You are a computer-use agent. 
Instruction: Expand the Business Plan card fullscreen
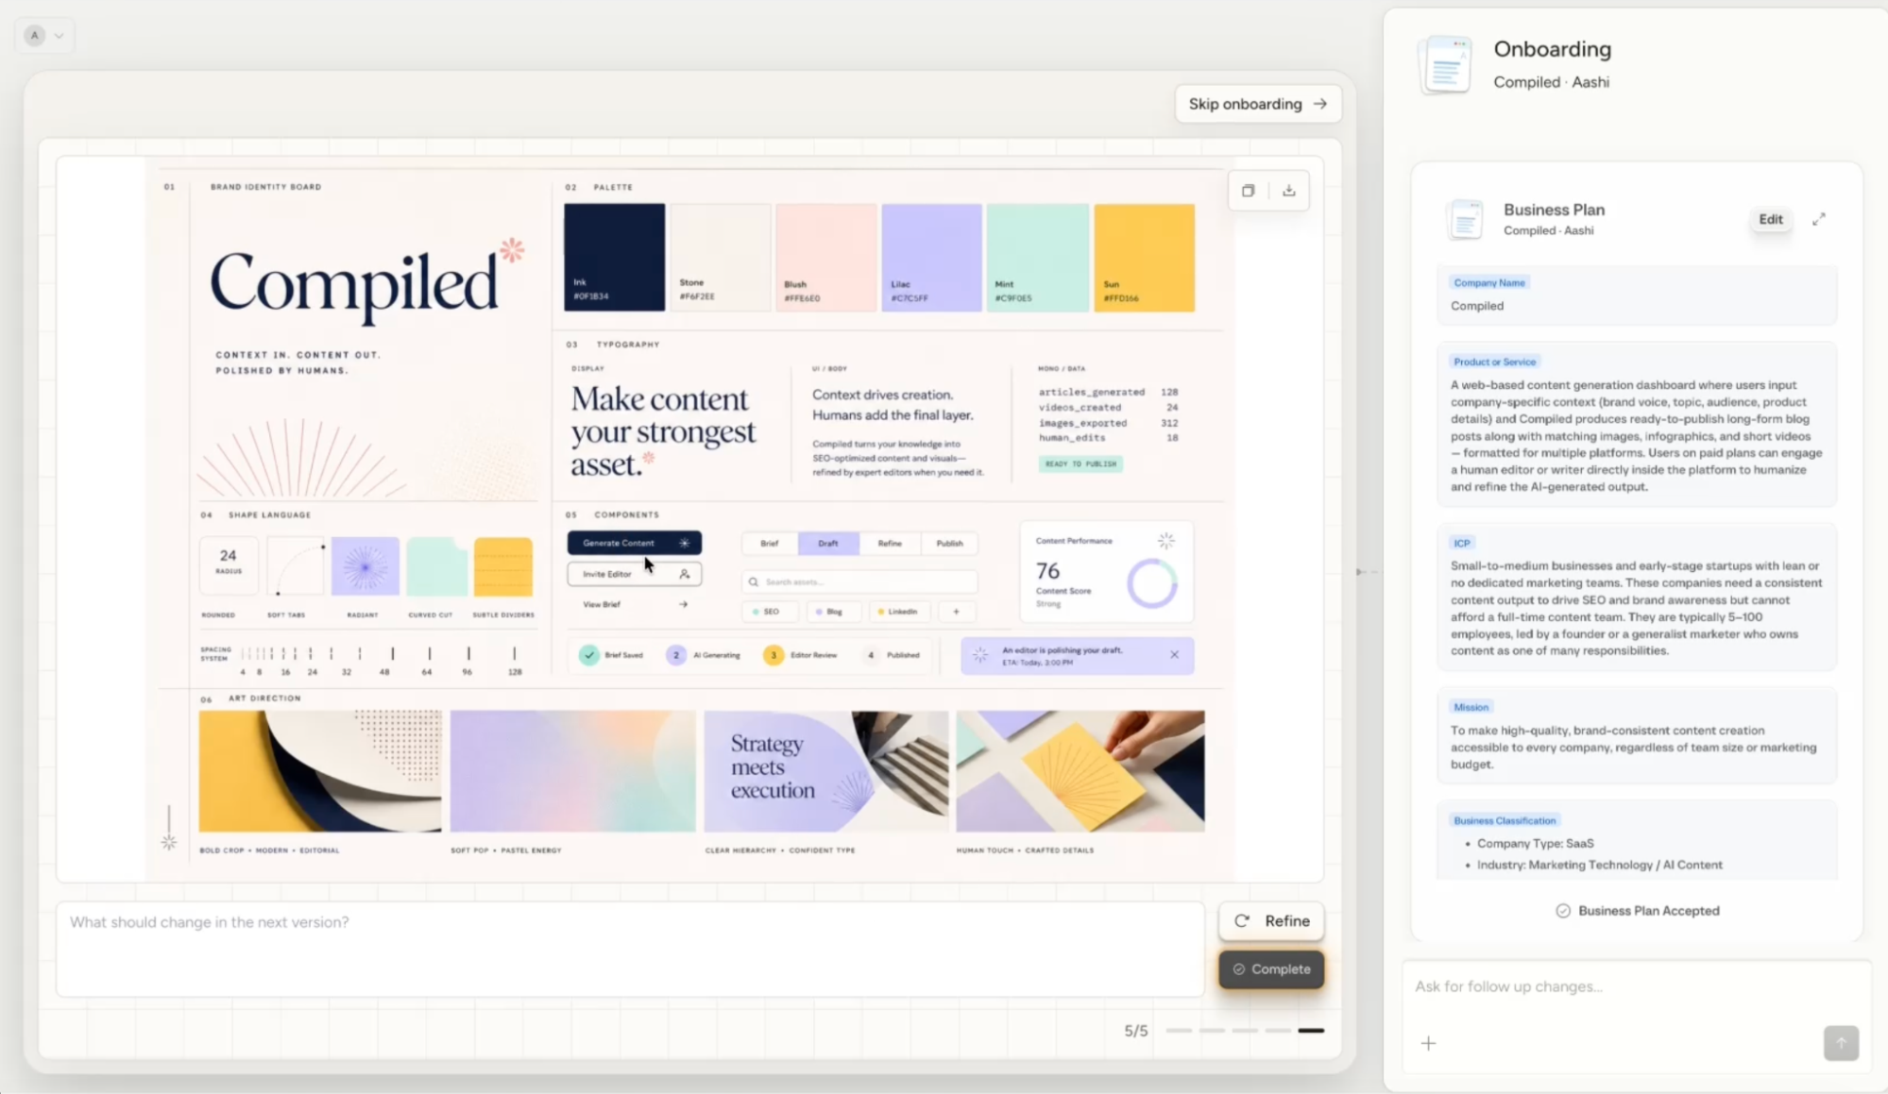(1819, 219)
